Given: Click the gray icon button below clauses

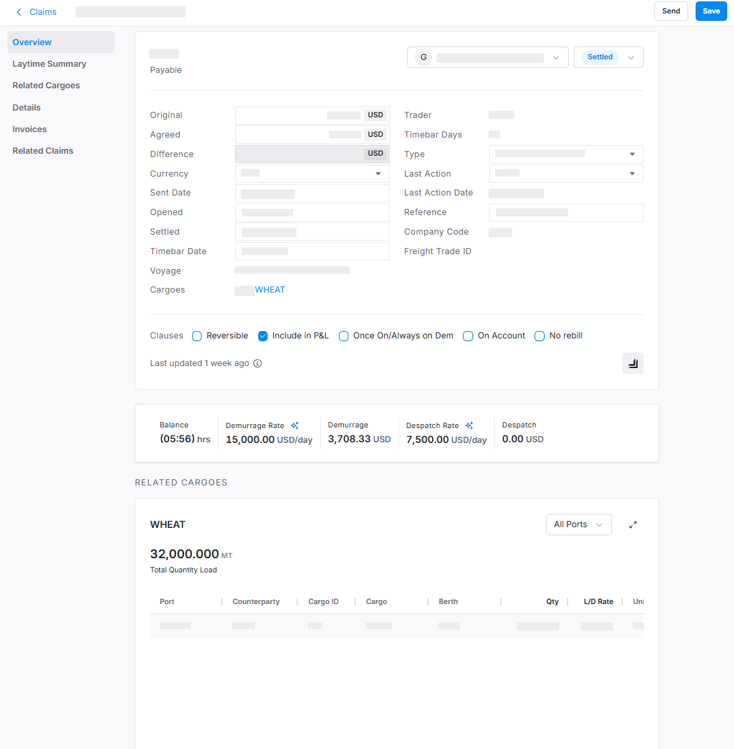Looking at the screenshot, I should 632,363.
